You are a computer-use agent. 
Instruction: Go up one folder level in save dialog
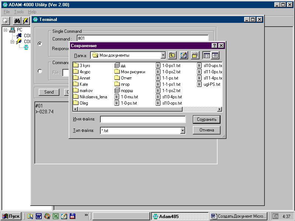(x=172, y=55)
